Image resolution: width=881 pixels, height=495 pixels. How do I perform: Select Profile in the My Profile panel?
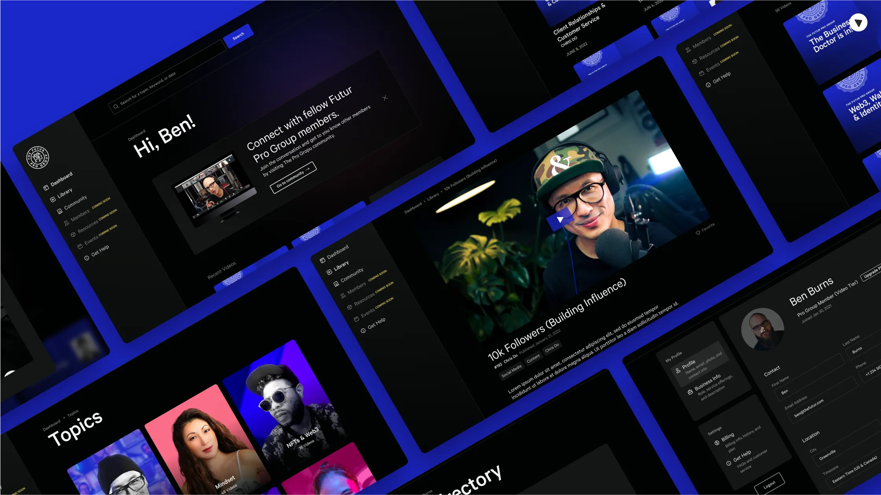click(x=699, y=364)
